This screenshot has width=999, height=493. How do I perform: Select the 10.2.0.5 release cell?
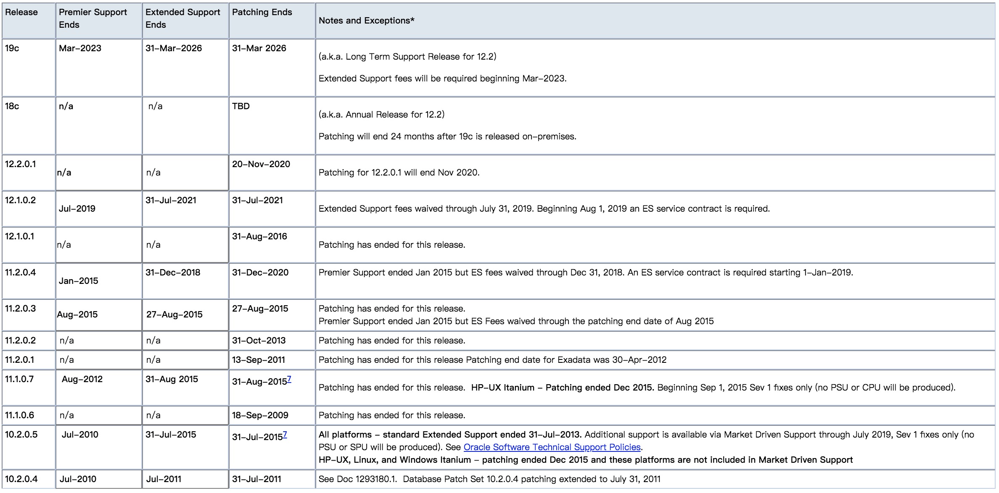point(21,435)
